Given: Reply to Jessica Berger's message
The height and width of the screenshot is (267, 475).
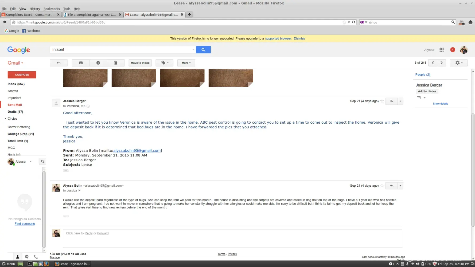Looking at the screenshot, I should [391, 101].
